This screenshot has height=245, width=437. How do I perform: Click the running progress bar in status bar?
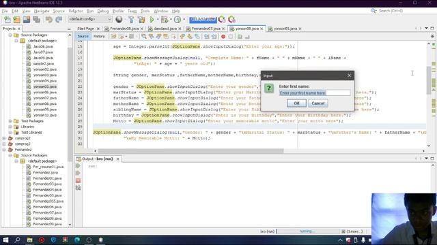[308, 231]
